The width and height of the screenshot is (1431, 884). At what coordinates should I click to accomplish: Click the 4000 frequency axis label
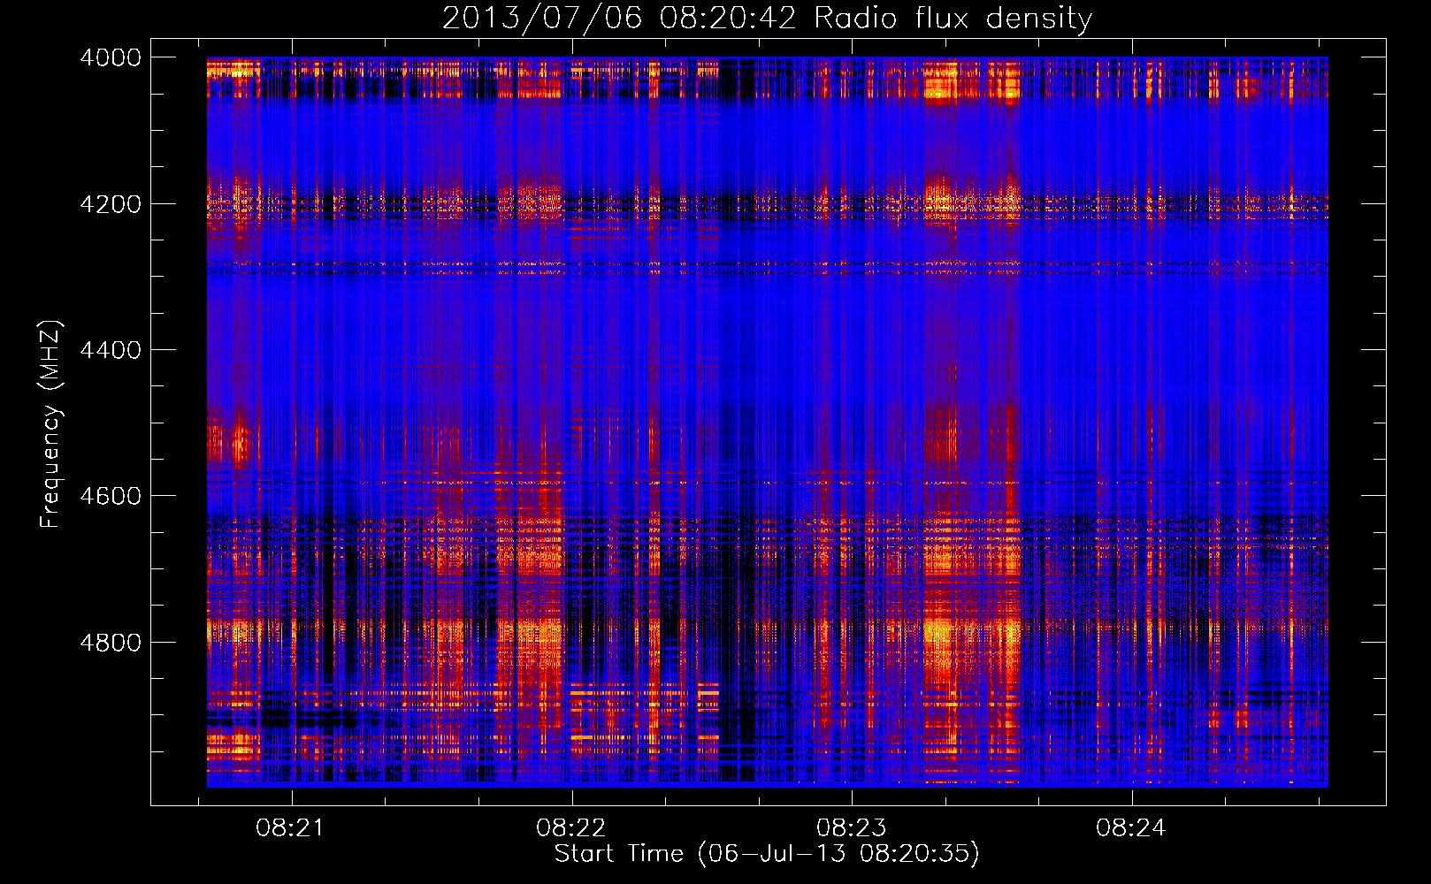111,57
